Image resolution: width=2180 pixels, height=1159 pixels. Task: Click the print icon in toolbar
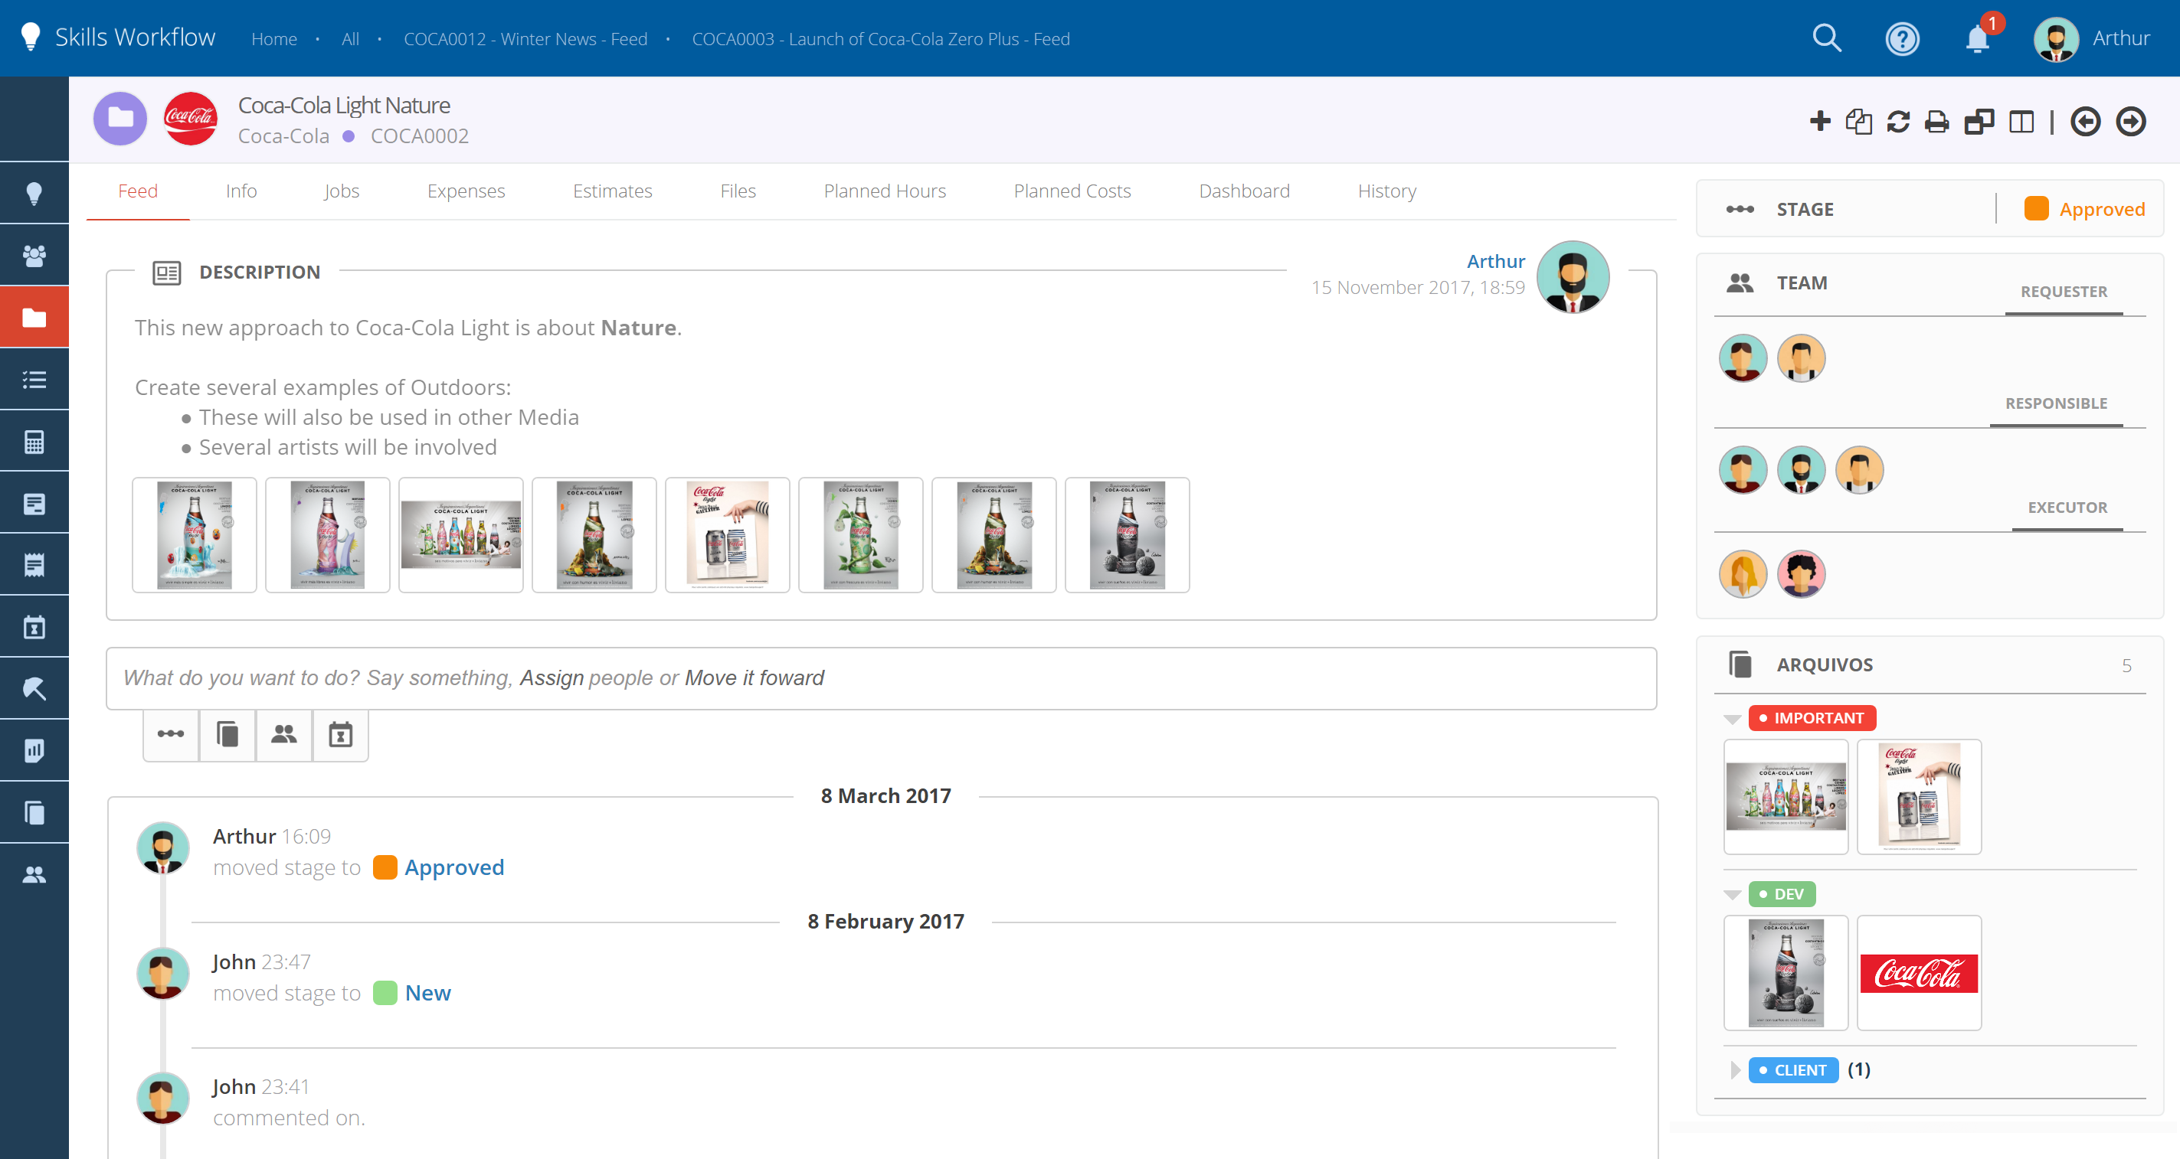coord(1937,122)
